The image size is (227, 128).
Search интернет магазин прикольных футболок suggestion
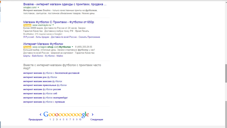(x=45, y=85)
